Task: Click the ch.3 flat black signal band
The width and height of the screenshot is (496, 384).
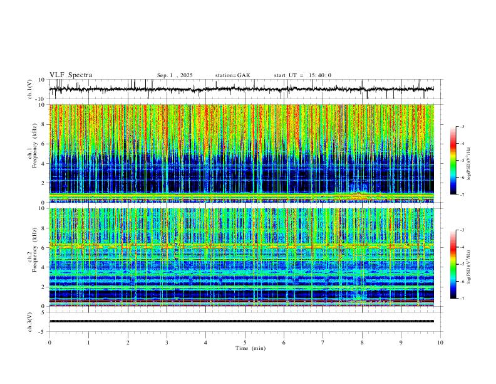Action: click(241, 321)
